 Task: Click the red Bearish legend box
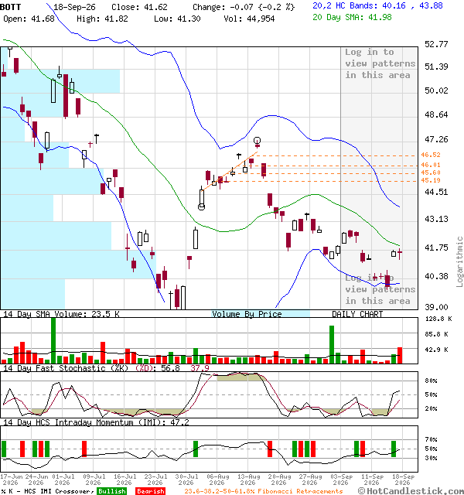point(151,491)
